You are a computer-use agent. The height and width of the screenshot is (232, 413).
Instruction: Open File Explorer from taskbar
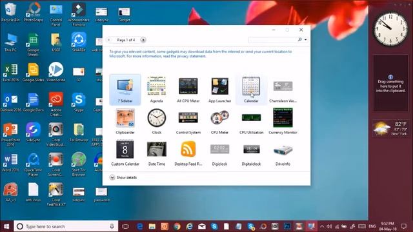(x=152, y=226)
